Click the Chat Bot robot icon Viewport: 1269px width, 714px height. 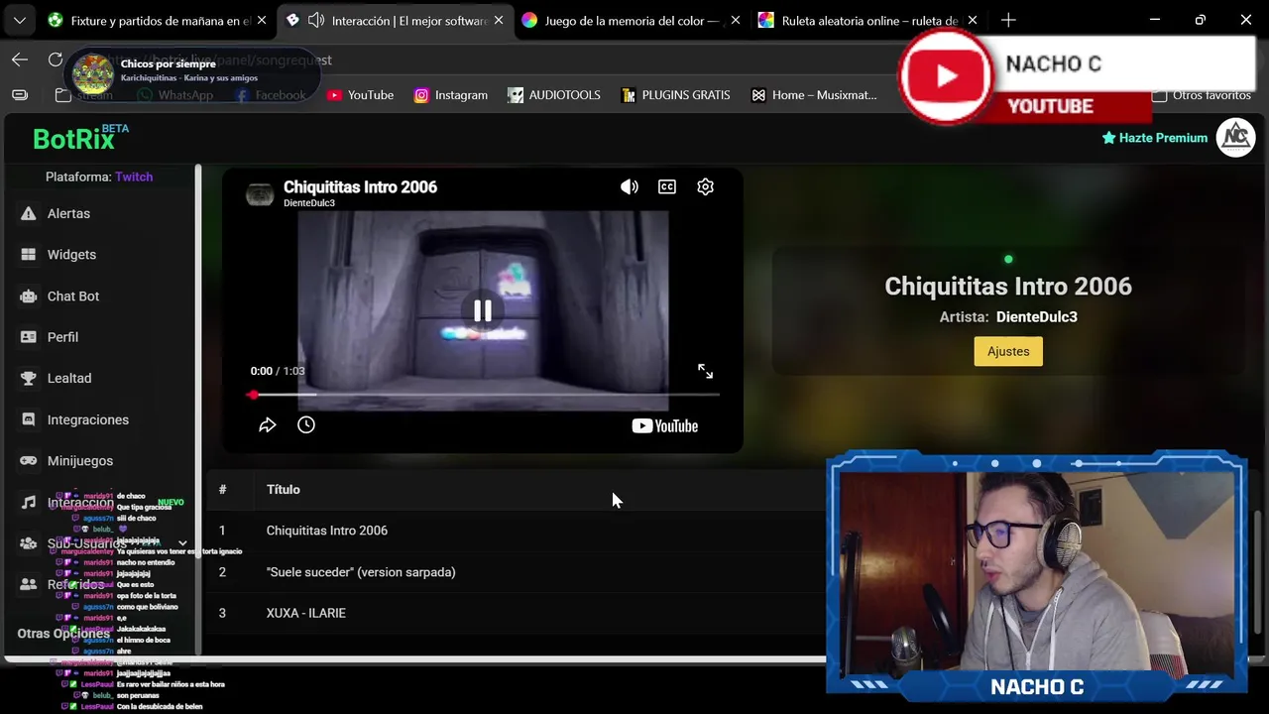tap(28, 297)
